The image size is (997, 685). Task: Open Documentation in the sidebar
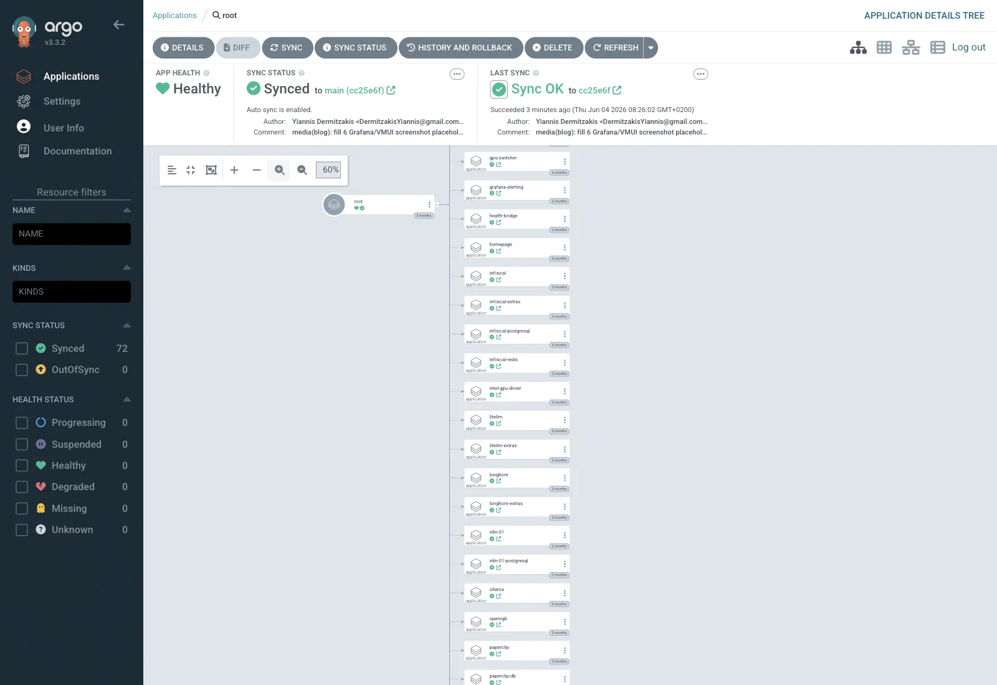[77, 151]
